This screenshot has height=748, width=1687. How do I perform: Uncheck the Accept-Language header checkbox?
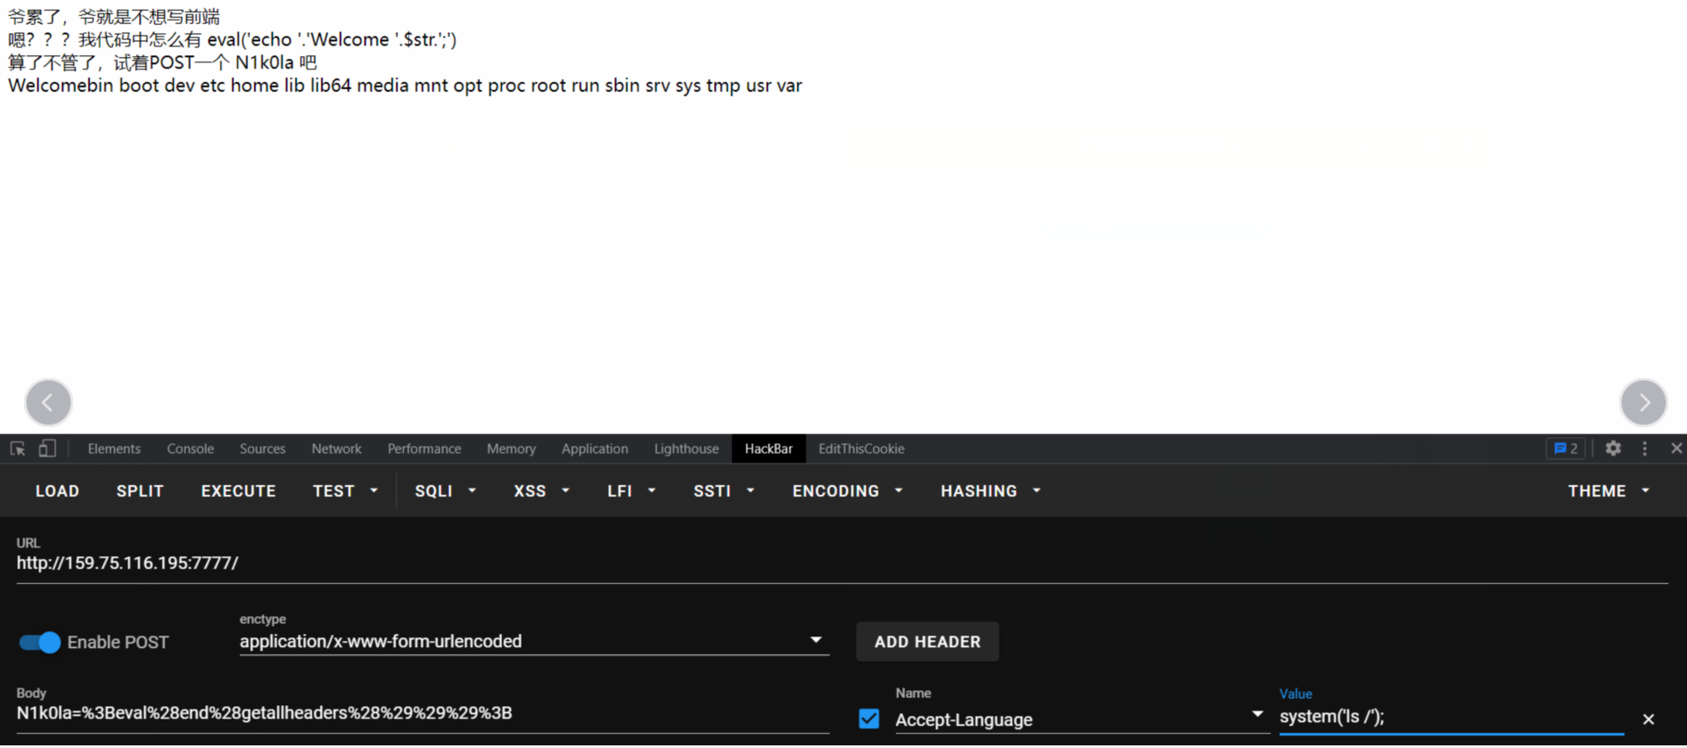pos(869,719)
